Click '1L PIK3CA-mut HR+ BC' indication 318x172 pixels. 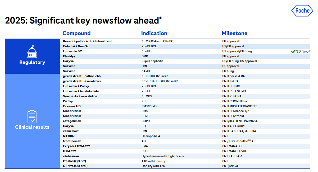click(x=157, y=41)
